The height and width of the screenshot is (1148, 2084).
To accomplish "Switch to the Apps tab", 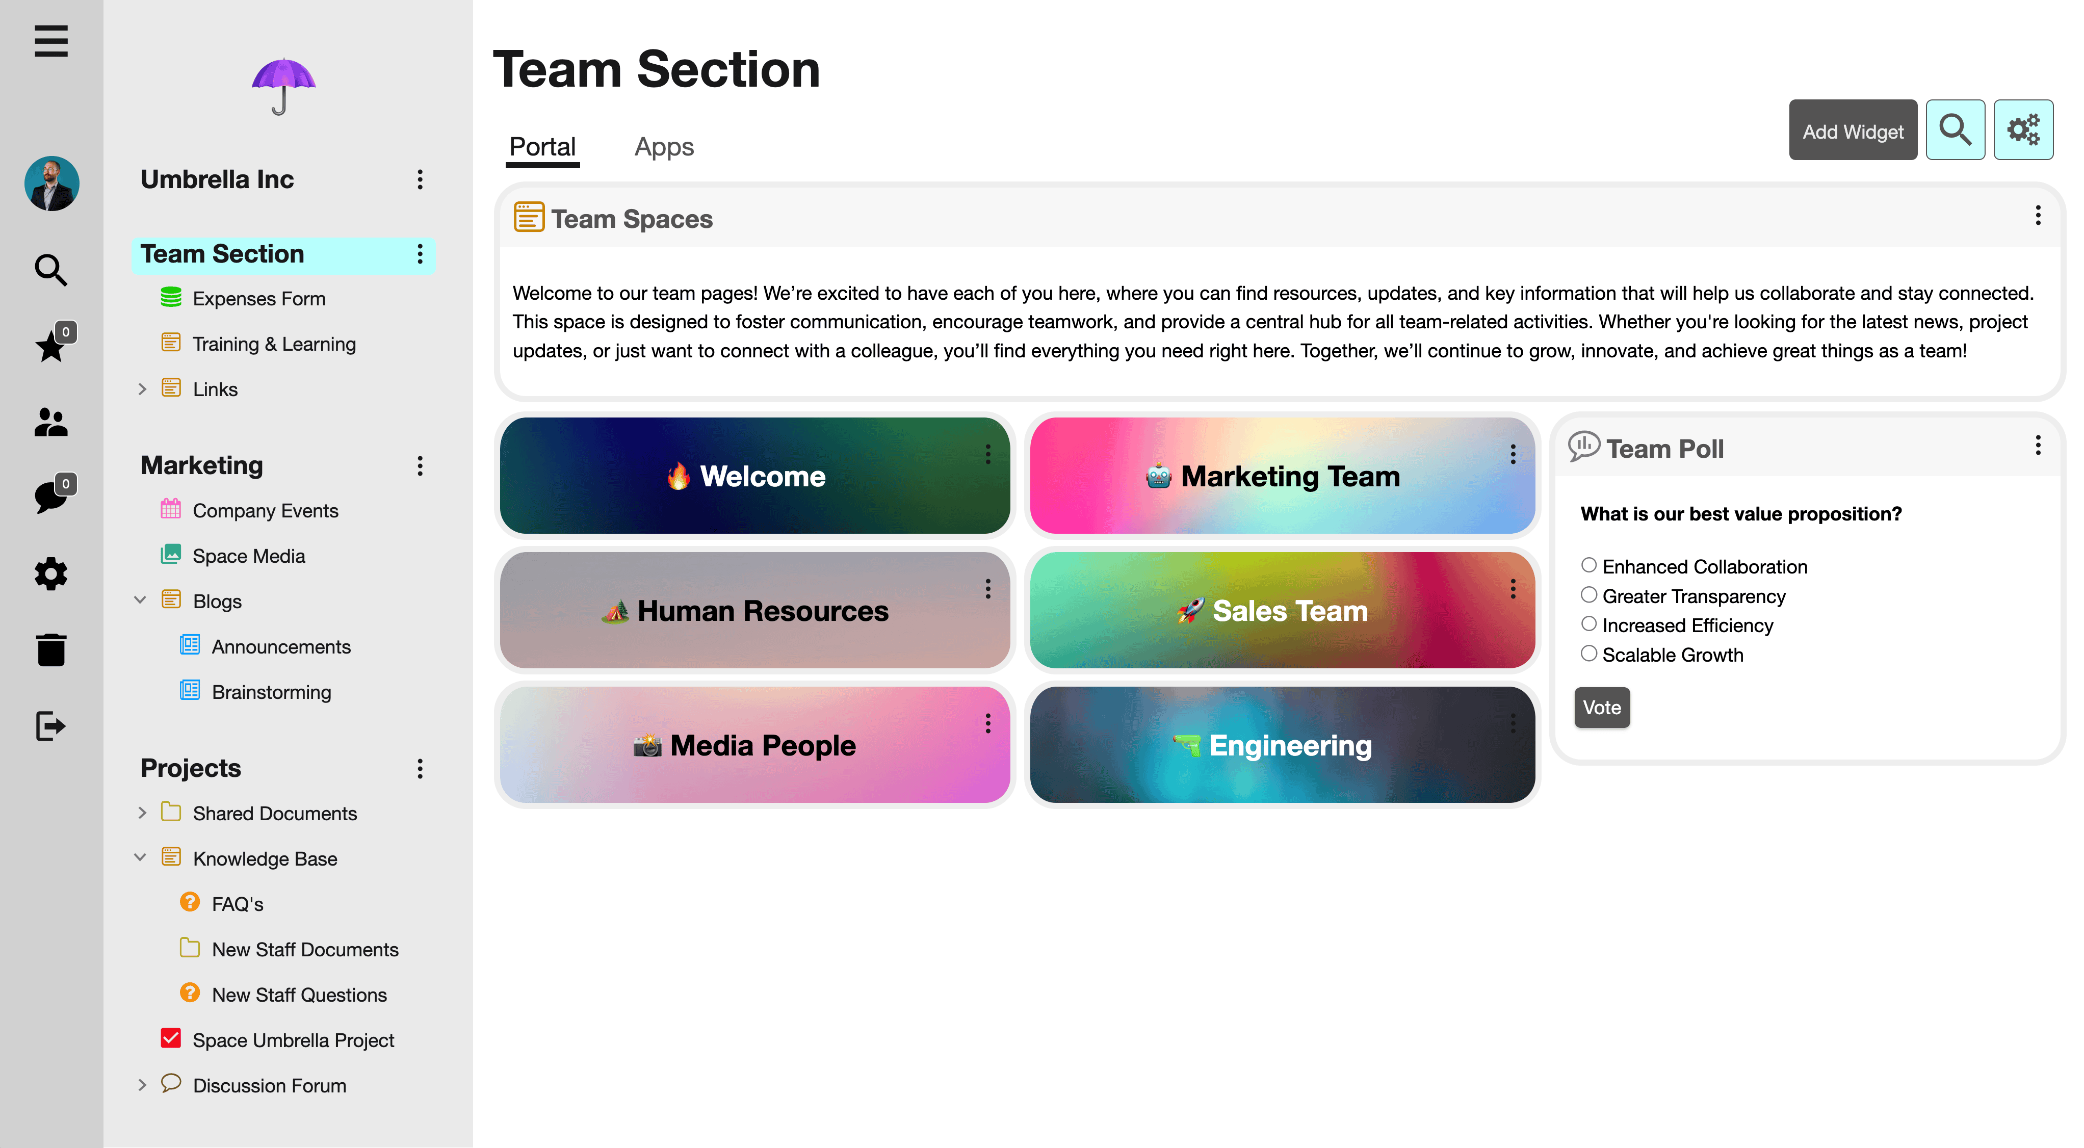I will pos(664,146).
